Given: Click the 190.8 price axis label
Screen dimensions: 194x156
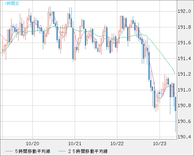Looking at the screenshot, I should point(184,106).
